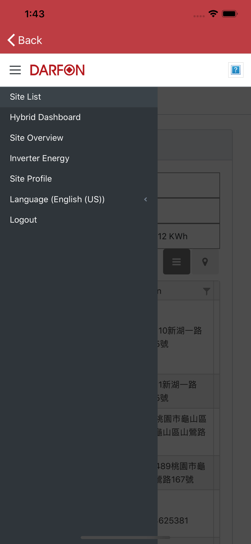This screenshot has width=251, height=544.
Task: Select Site List from the menu
Action: coord(25,96)
